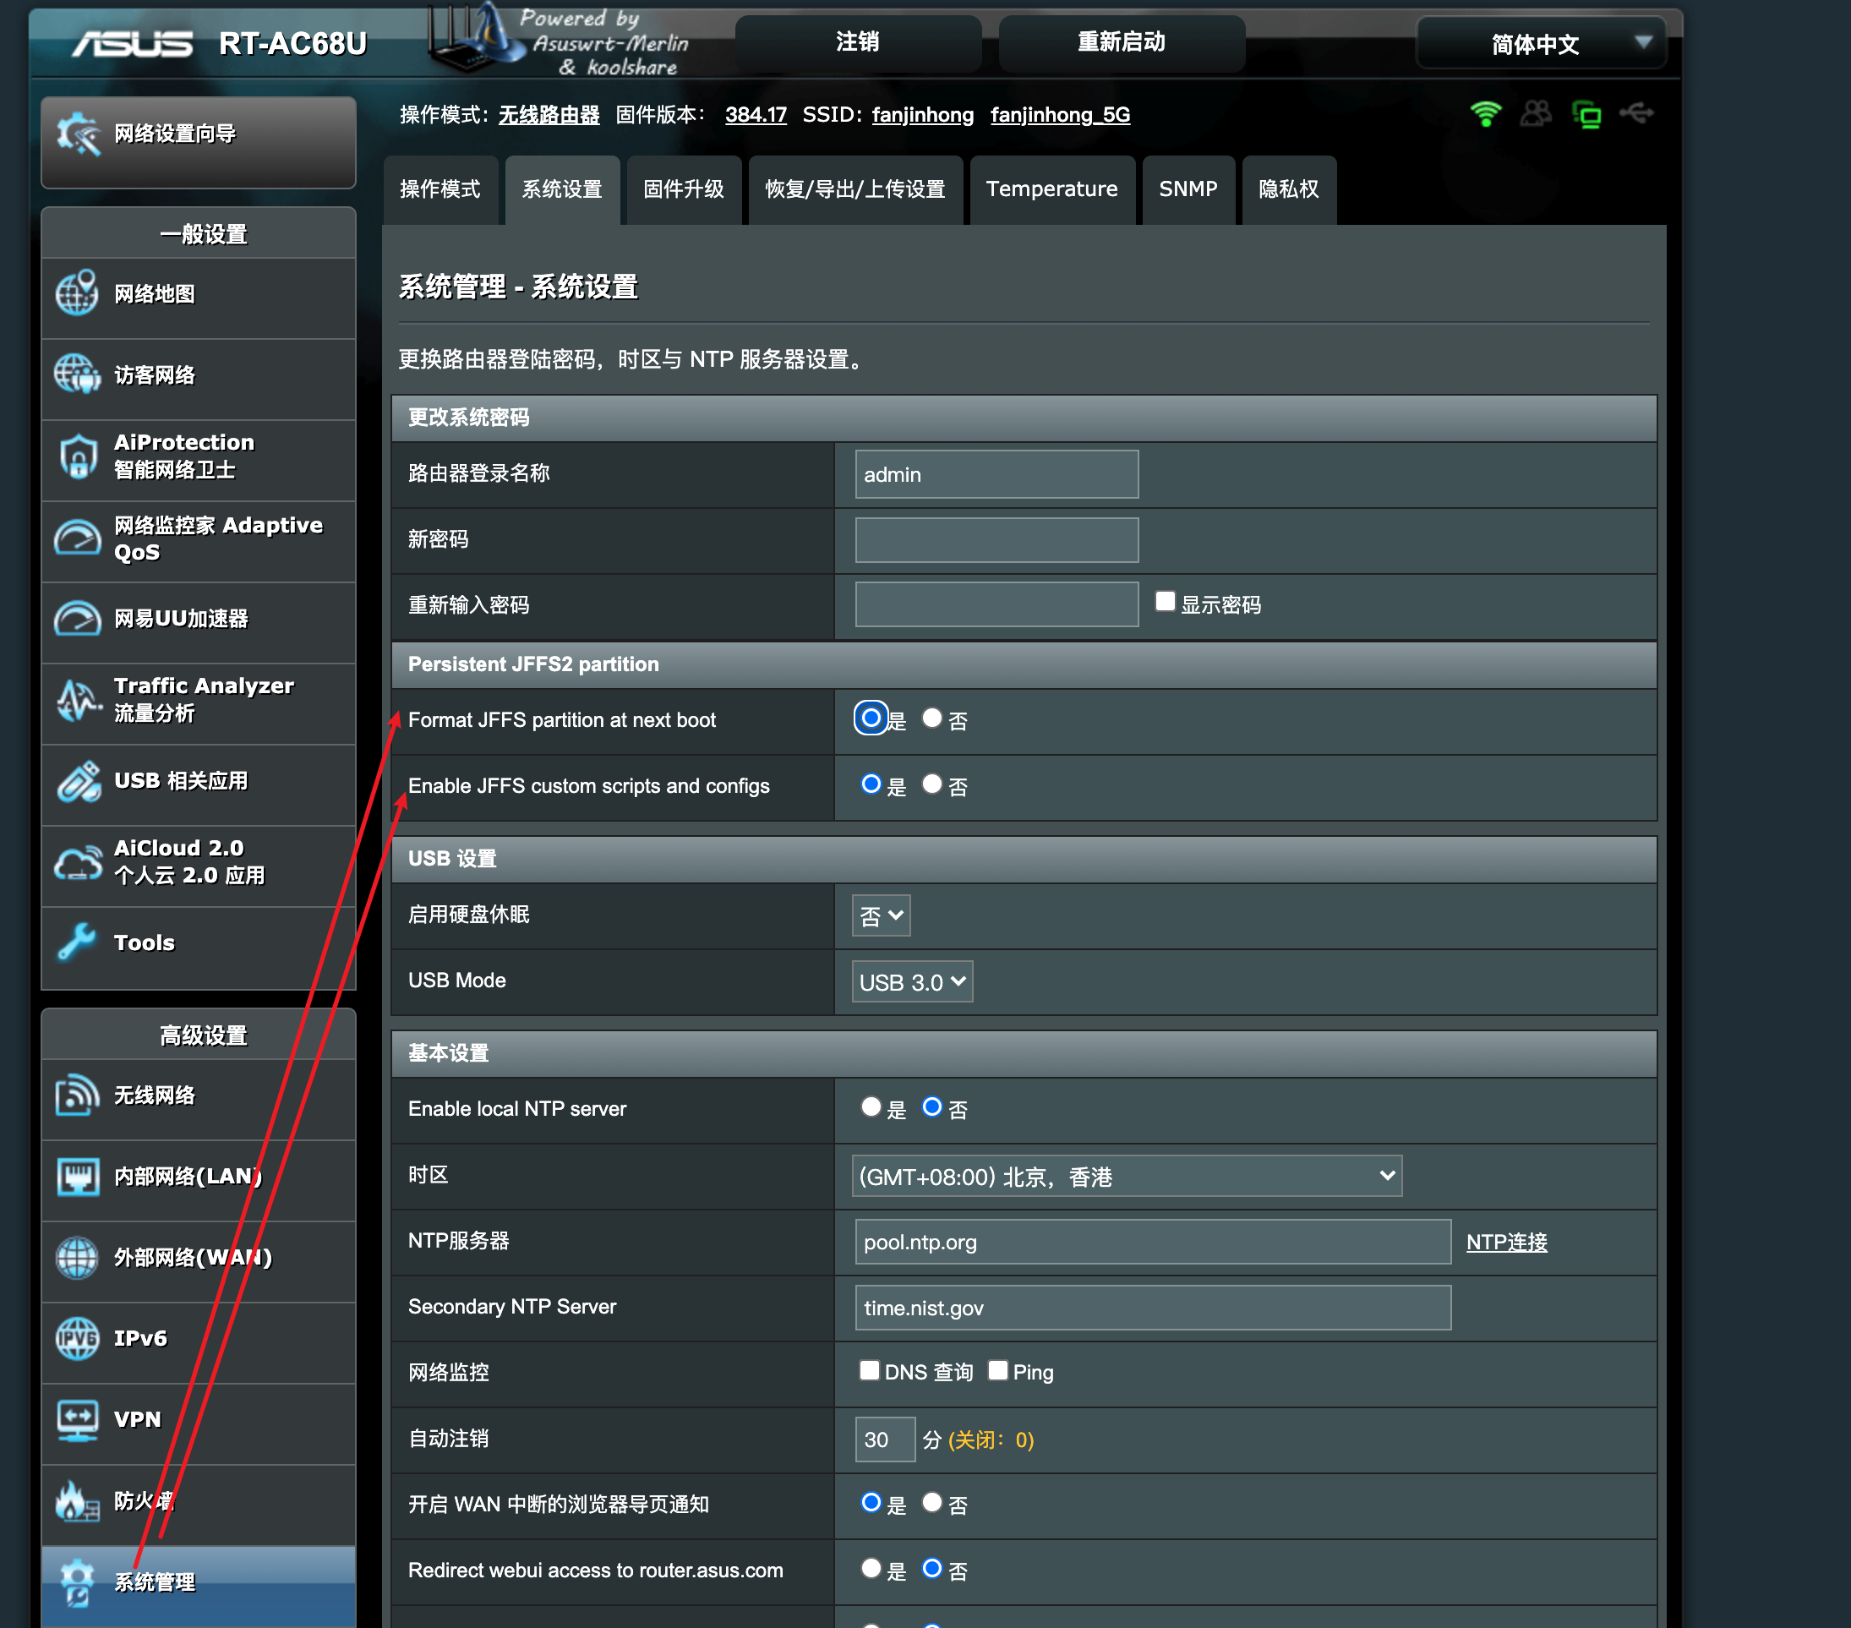
Task: Click the WAN 外部网络 globe icon
Action: pyautogui.click(x=78, y=1258)
